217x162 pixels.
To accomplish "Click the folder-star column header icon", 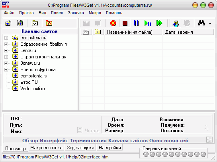I will tap(98, 32).
